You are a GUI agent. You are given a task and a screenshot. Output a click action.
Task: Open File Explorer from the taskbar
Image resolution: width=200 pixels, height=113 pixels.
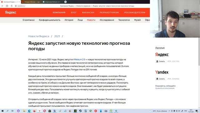(24, 111)
